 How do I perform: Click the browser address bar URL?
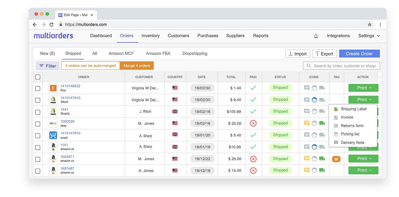(86, 25)
